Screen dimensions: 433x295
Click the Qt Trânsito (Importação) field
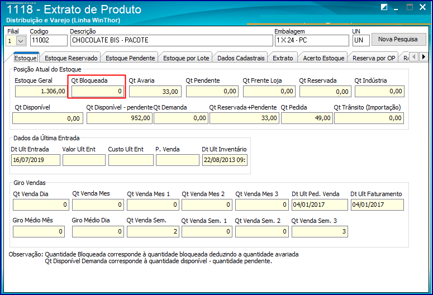[369, 118]
